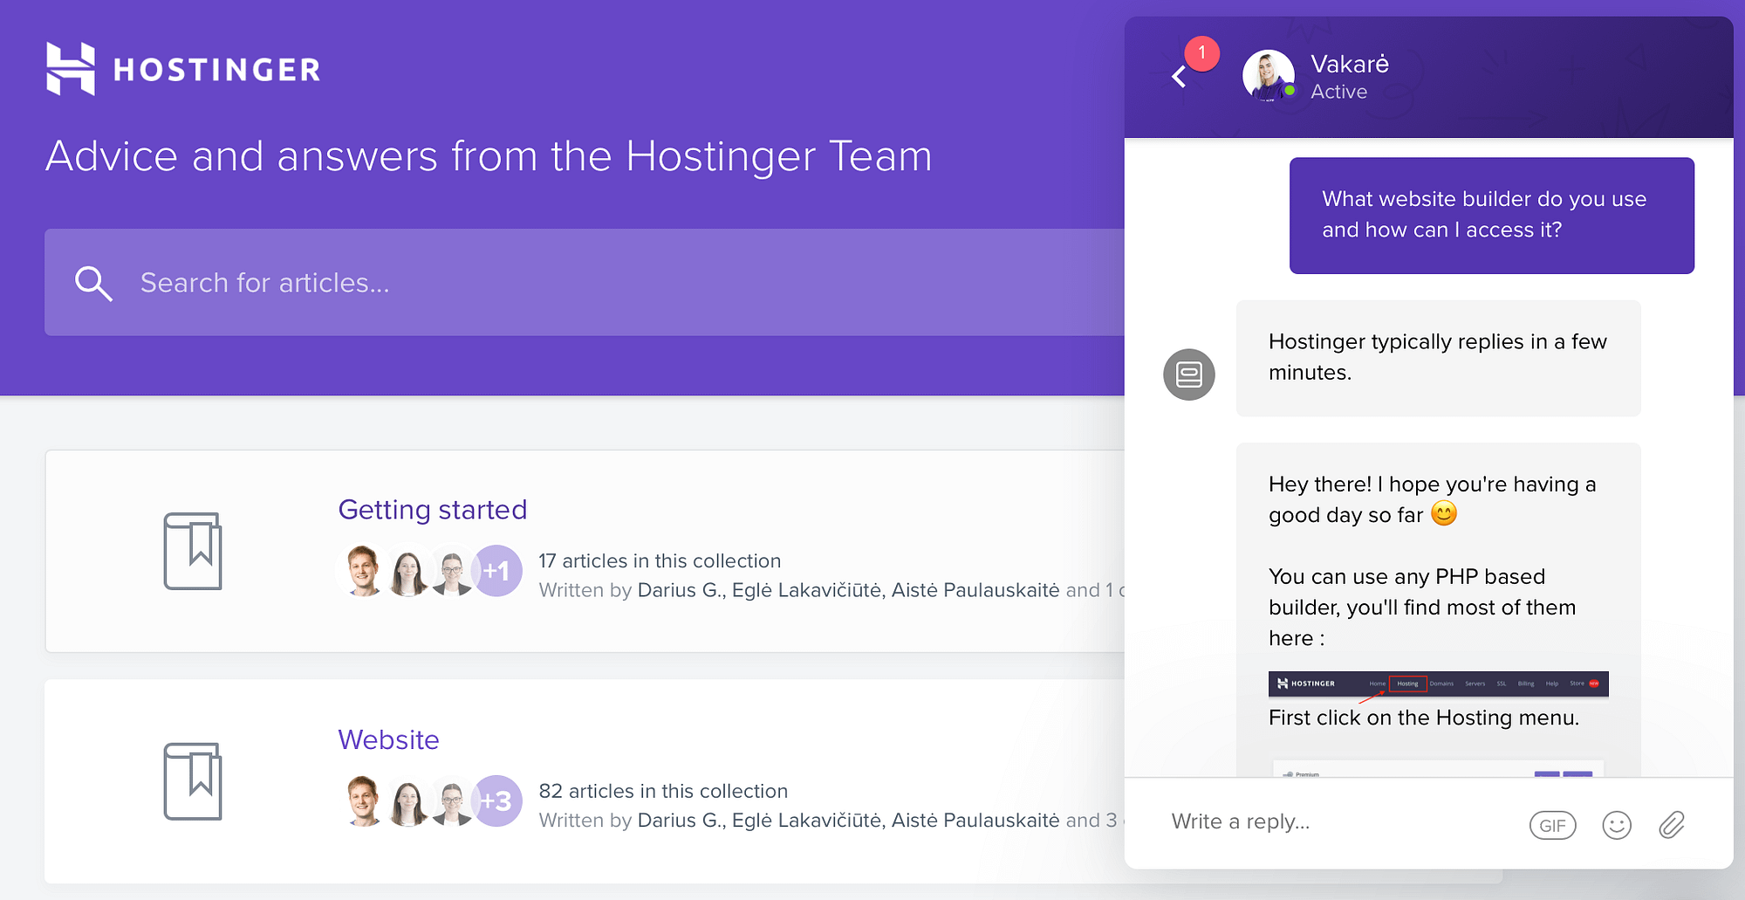Open the magnifying glass search icon
The width and height of the screenshot is (1745, 900).
(92, 283)
